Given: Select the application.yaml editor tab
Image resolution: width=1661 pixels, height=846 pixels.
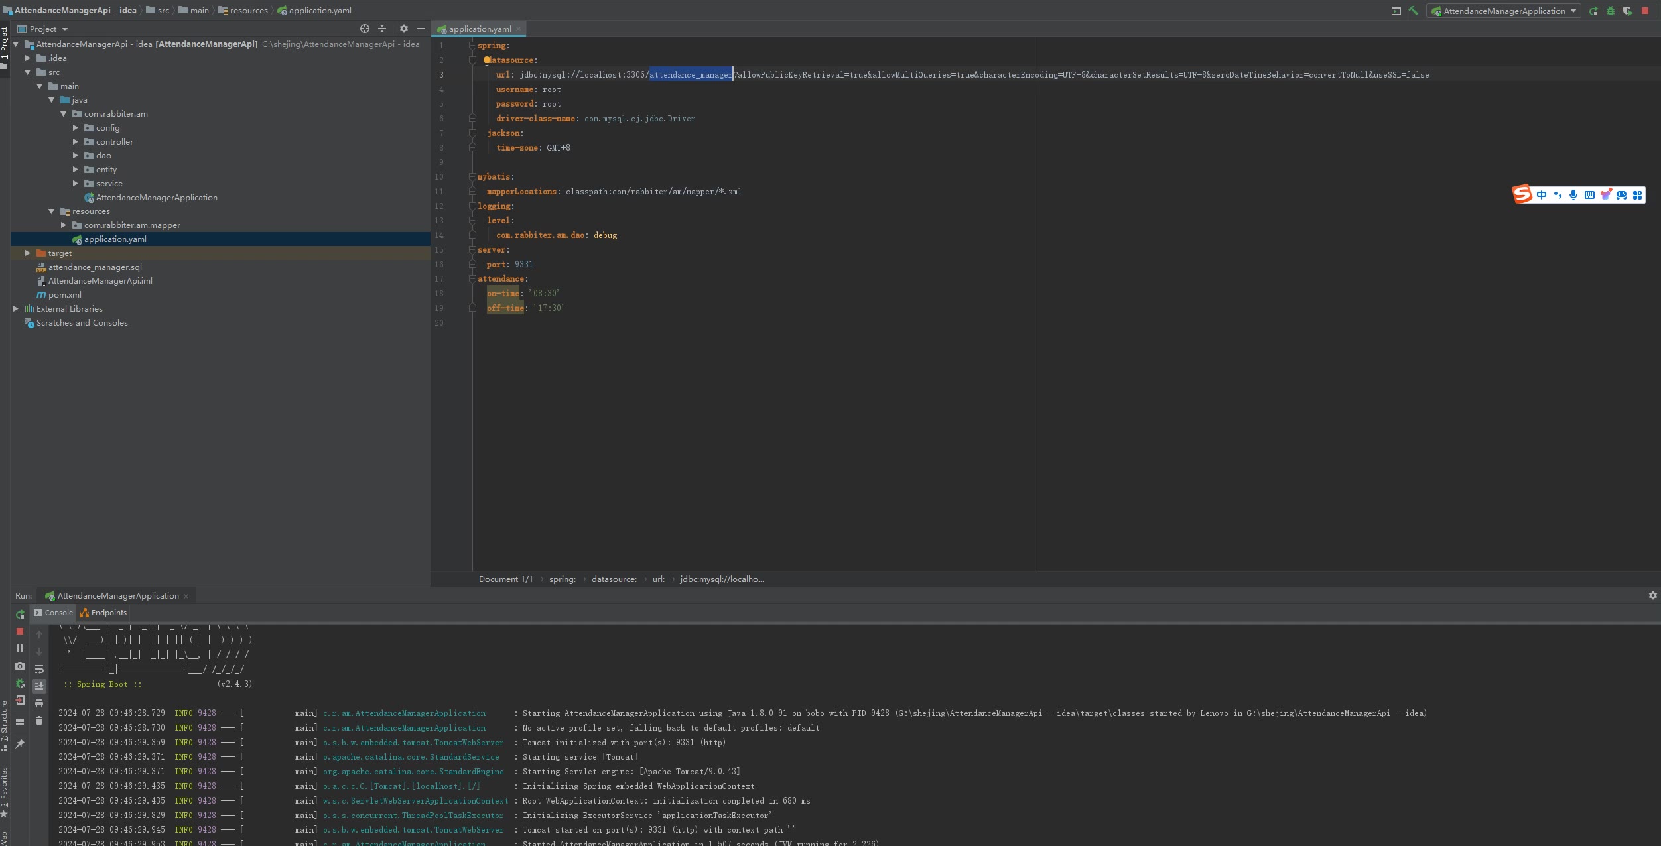Looking at the screenshot, I should tap(479, 29).
